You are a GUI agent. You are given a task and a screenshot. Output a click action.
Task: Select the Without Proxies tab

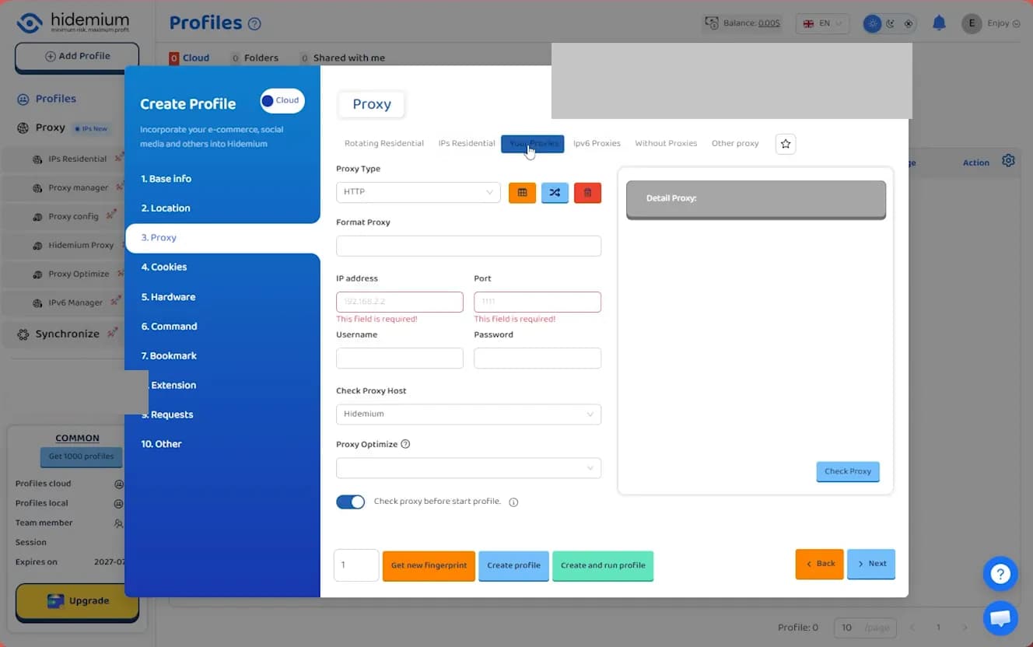666,144
